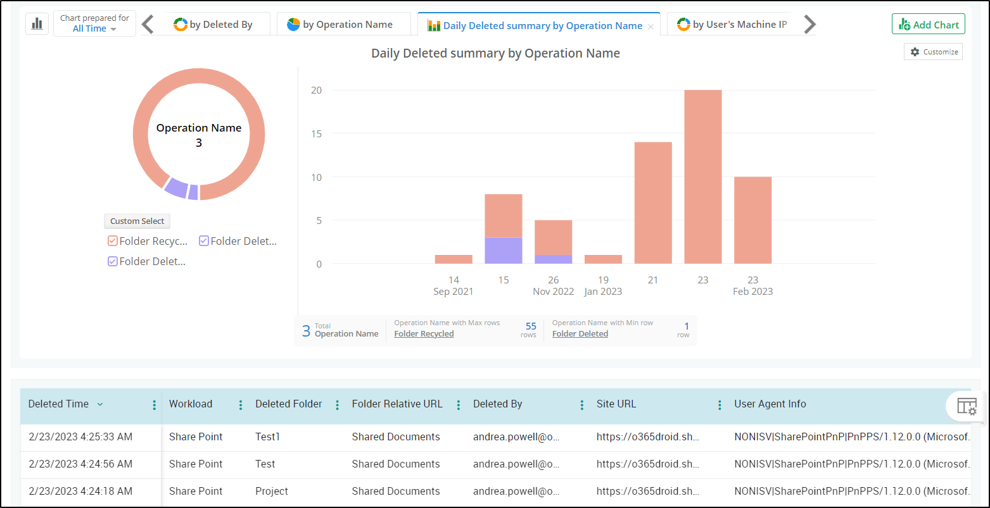This screenshot has width=990, height=508.
Task: Switch to the by User's Machine IP tab
Action: (x=732, y=25)
